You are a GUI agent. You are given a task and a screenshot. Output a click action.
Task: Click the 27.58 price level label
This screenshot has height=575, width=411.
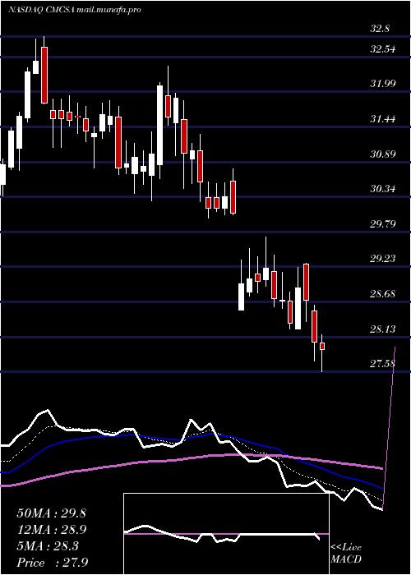383,364
